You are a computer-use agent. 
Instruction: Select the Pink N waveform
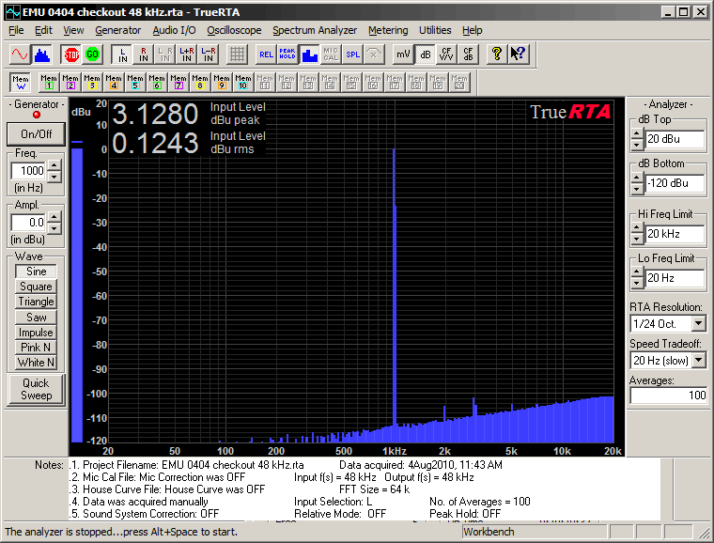coord(37,347)
